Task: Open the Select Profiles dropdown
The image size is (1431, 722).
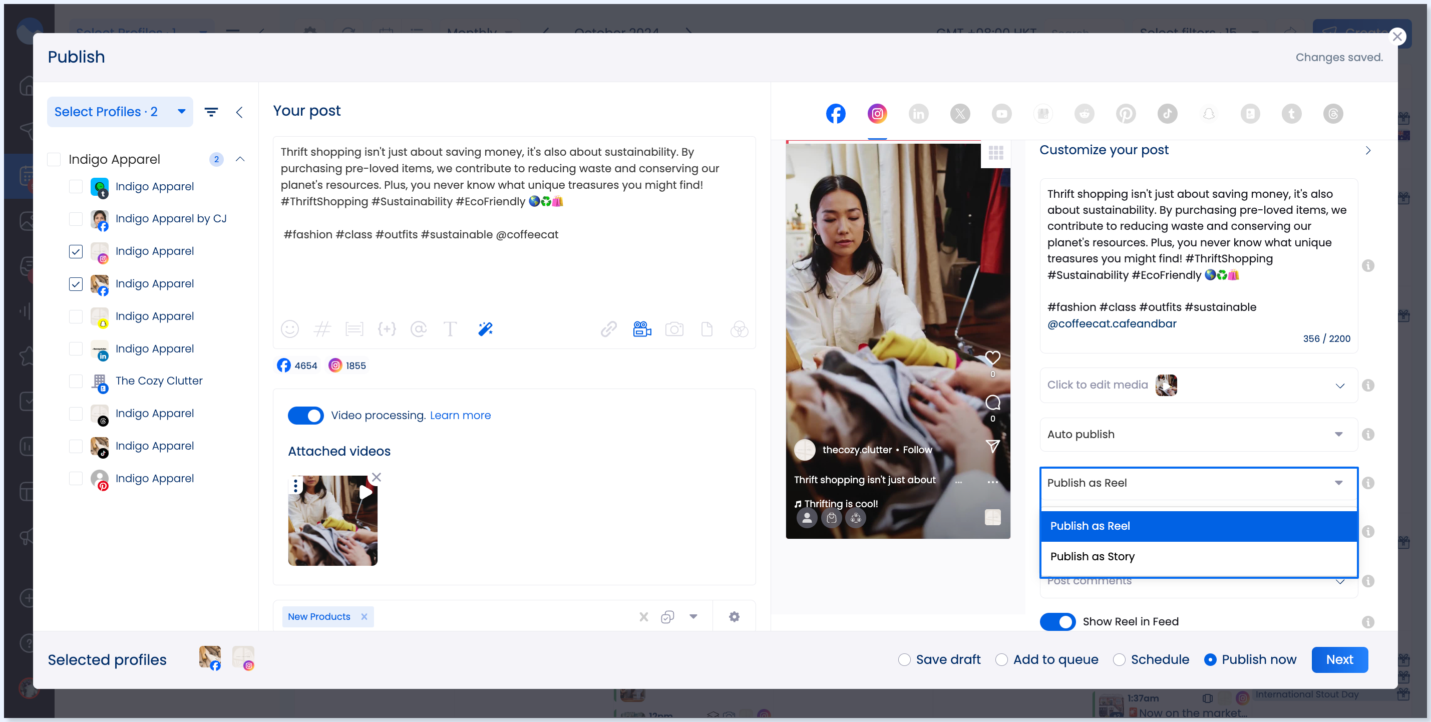Action: pyautogui.click(x=120, y=112)
